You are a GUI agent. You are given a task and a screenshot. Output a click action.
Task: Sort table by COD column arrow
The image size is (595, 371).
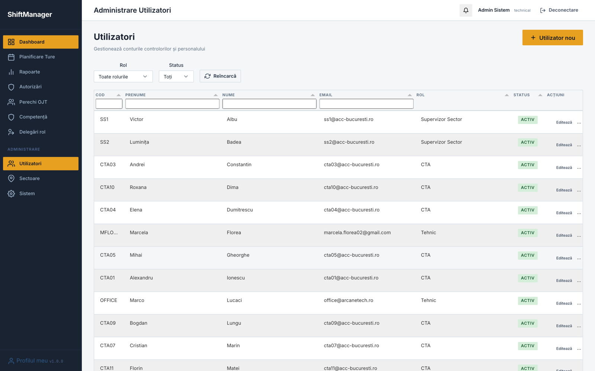pos(119,95)
